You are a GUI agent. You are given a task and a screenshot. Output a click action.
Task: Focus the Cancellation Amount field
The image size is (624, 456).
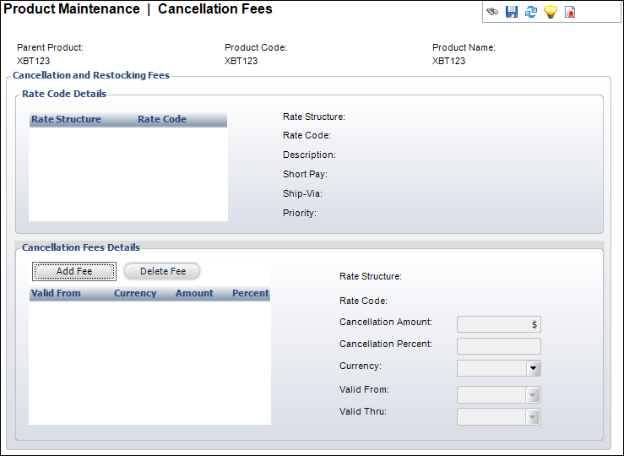click(499, 324)
